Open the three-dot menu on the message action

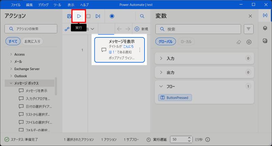[140, 50]
